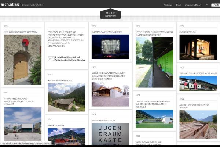
Task: Click the Freibad Schenna title link
Action: pyautogui.click(x=55, y=125)
